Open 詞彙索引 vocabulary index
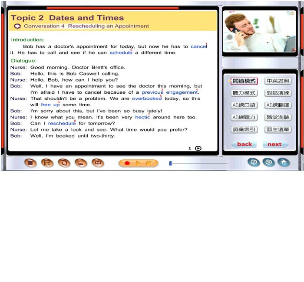Image resolution: width=304 pixels, height=282 pixels. (x=245, y=130)
